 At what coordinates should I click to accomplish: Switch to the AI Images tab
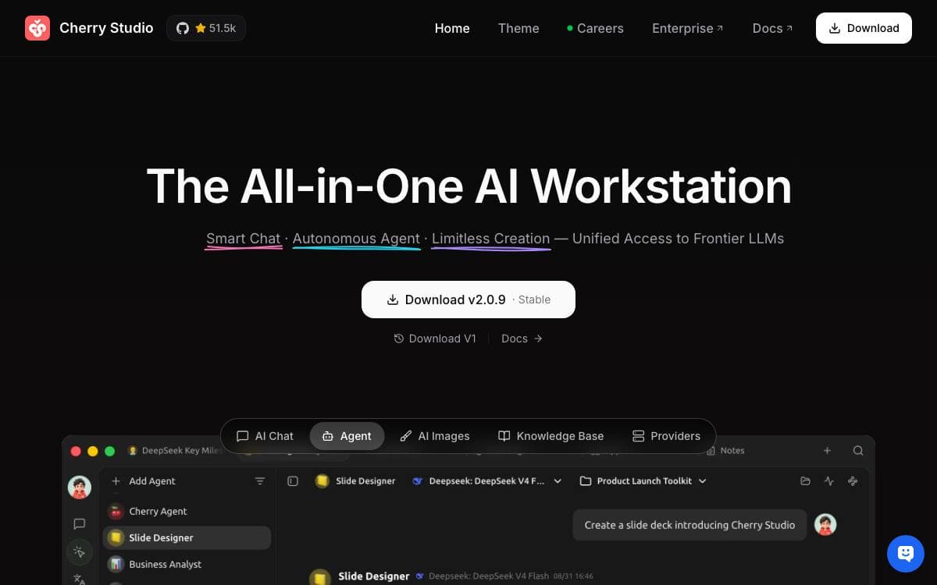[x=434, y=436]
